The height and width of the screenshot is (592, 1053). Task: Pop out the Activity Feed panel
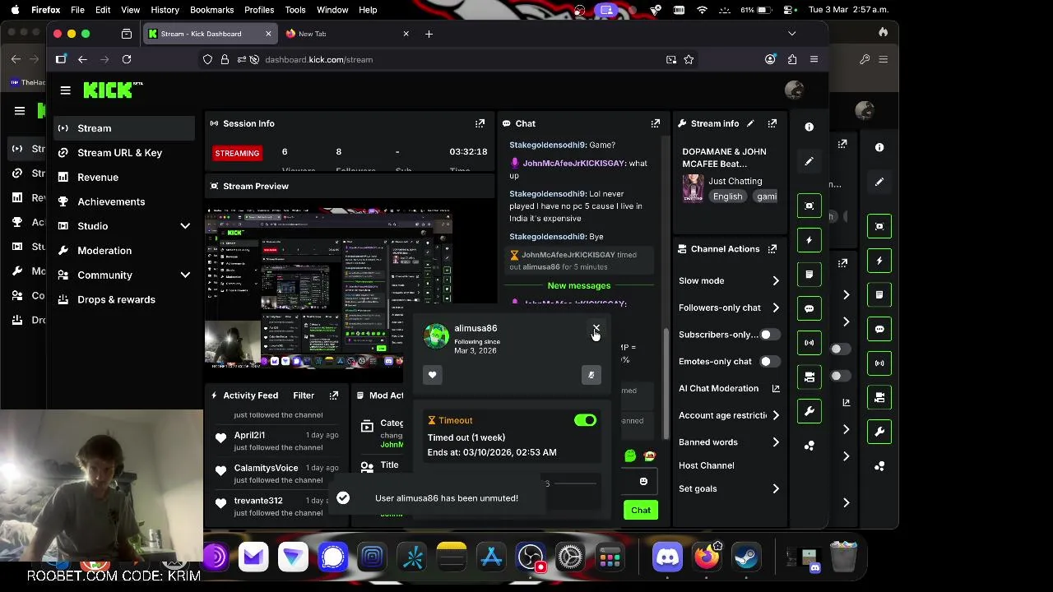[x=334, y=395]
